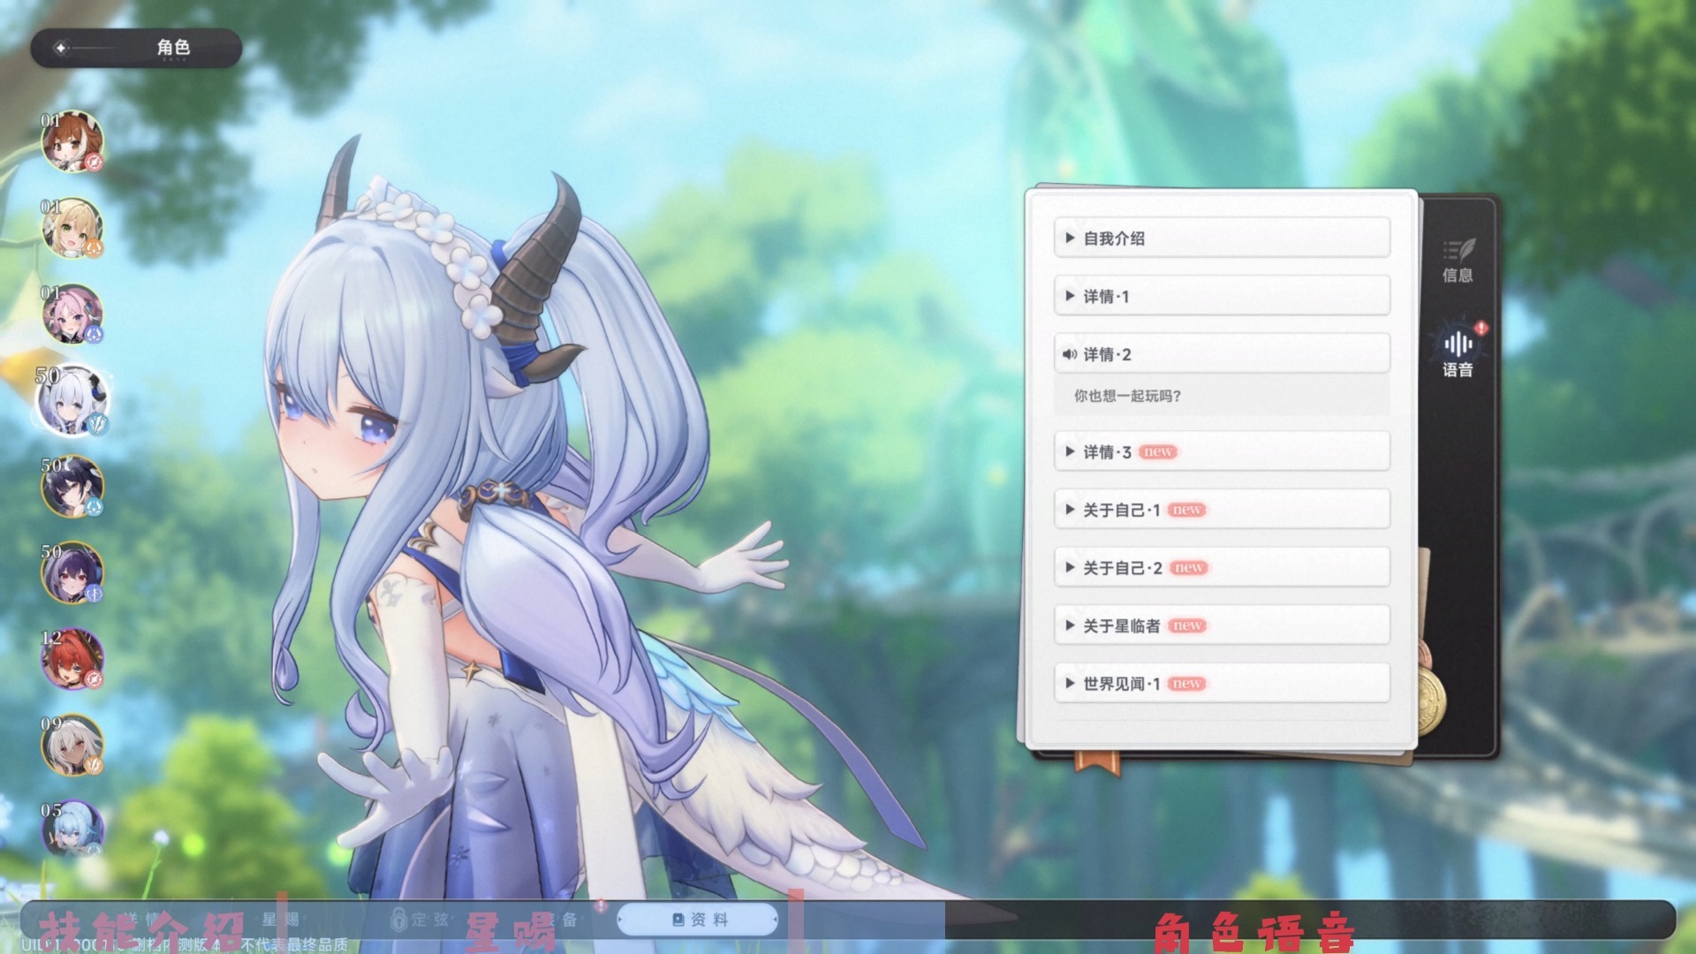Select the white-haired level 50 character avatar
Image resolution: width=1696 pixels, height=954 pixels.
click(x=72, y=400)
